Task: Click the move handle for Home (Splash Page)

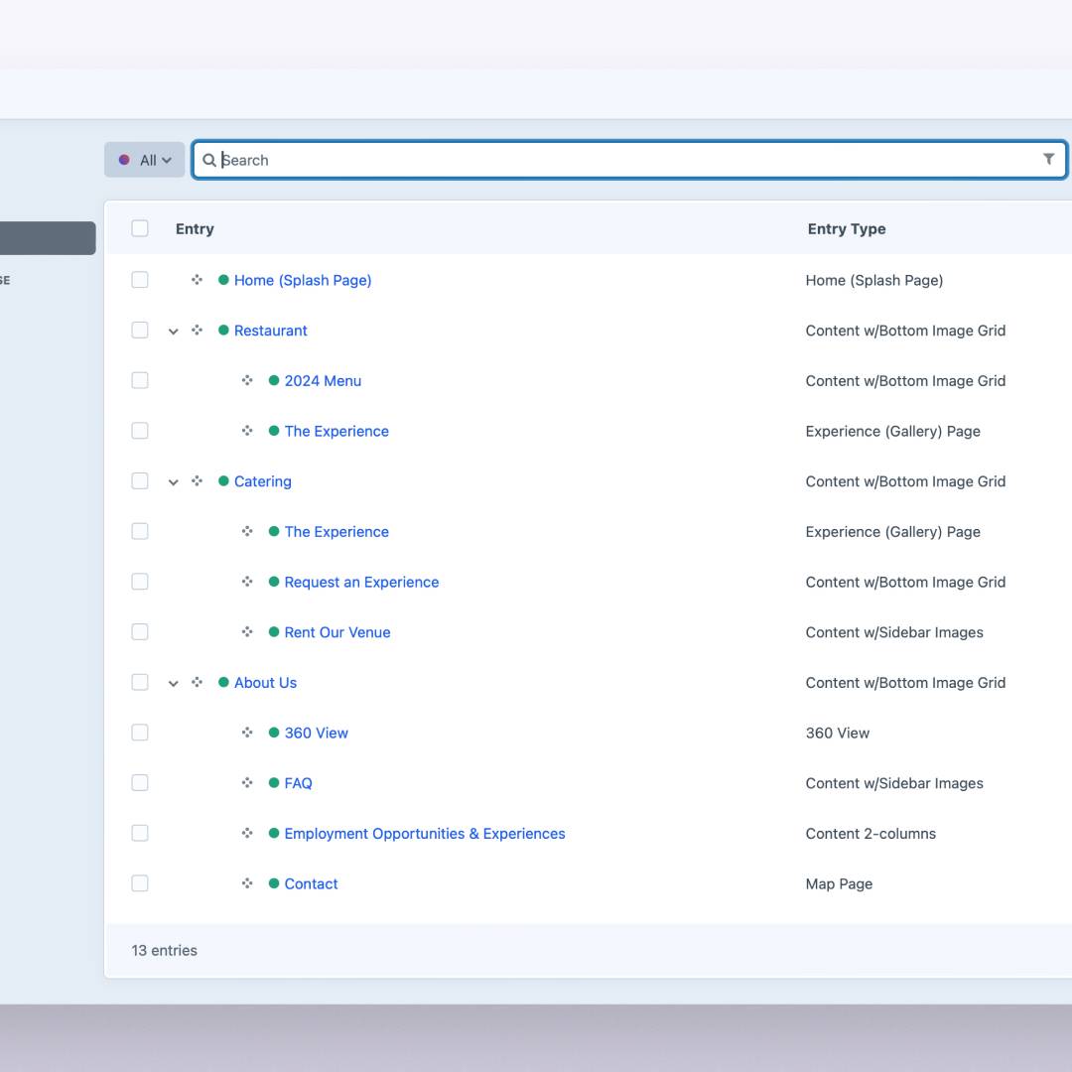Action: (197, 280)
